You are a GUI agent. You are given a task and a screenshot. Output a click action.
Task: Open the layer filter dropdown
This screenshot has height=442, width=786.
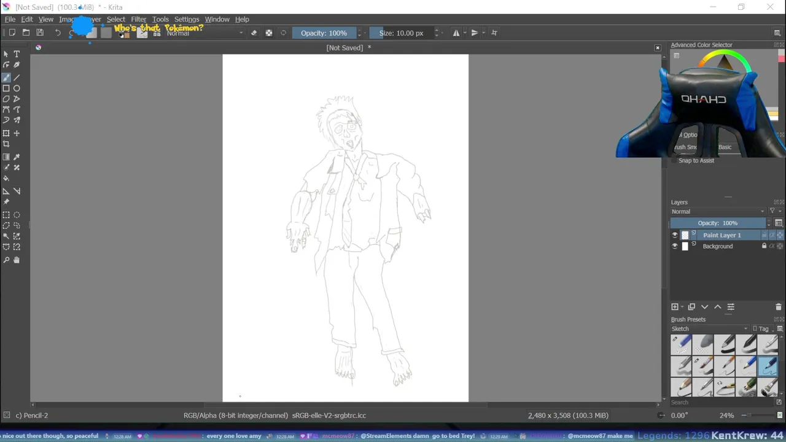pyautogui.click(x=775, y=211)
